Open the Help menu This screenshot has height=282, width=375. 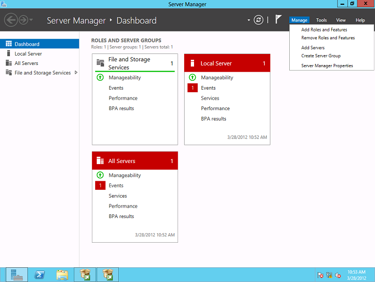pos(360,20)
